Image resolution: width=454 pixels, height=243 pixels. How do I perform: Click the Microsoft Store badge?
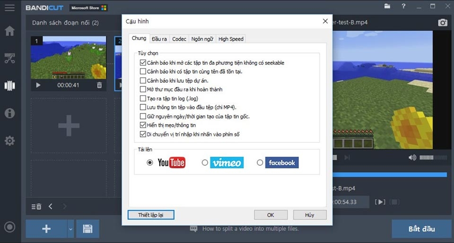coord(88,8)
